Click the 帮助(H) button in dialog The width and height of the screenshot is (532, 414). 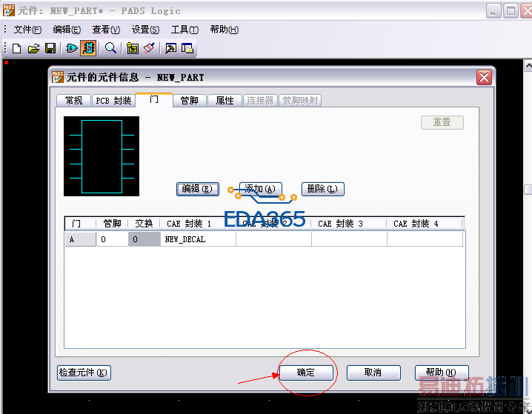(442, 373)
